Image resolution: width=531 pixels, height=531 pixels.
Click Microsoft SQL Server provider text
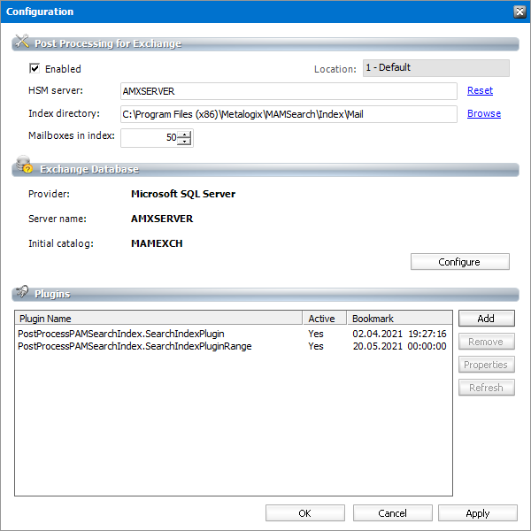point(183,194)
